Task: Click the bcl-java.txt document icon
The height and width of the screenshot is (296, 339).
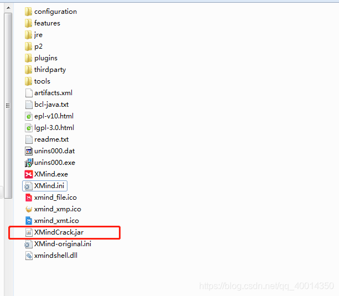Action: tap(29, 105)
